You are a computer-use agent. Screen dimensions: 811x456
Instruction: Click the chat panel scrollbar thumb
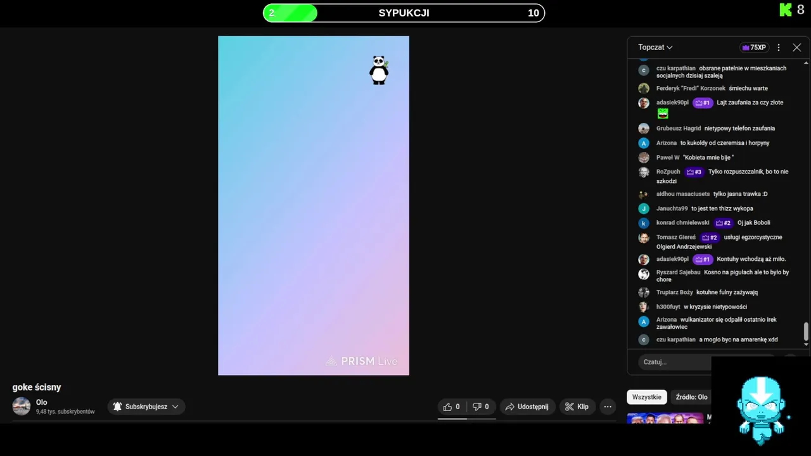click(806, 331)
